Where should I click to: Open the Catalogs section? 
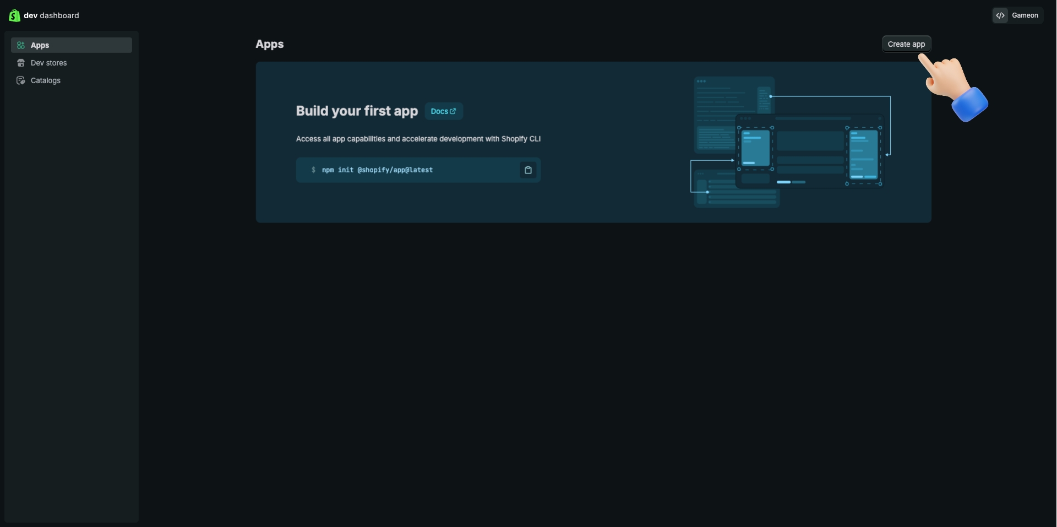coord(45,80)
